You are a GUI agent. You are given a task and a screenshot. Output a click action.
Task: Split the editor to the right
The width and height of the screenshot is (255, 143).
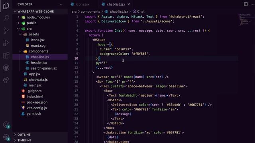click(246, 4)
